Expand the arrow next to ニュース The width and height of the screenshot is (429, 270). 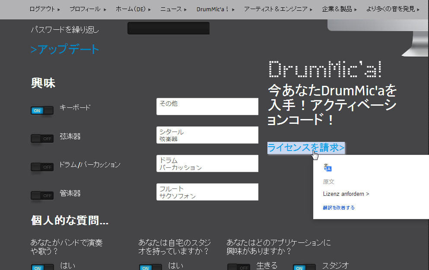185,9
